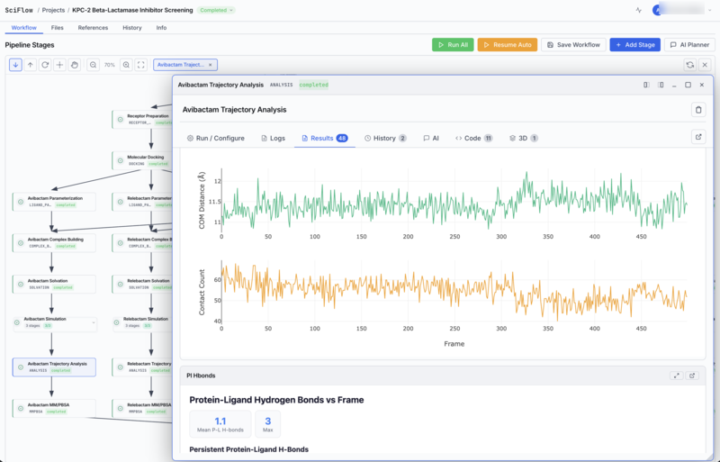Click the activity pulse icon in top bar
The height and width of the screenshot is (462, 720).
(x=639, y=10)
